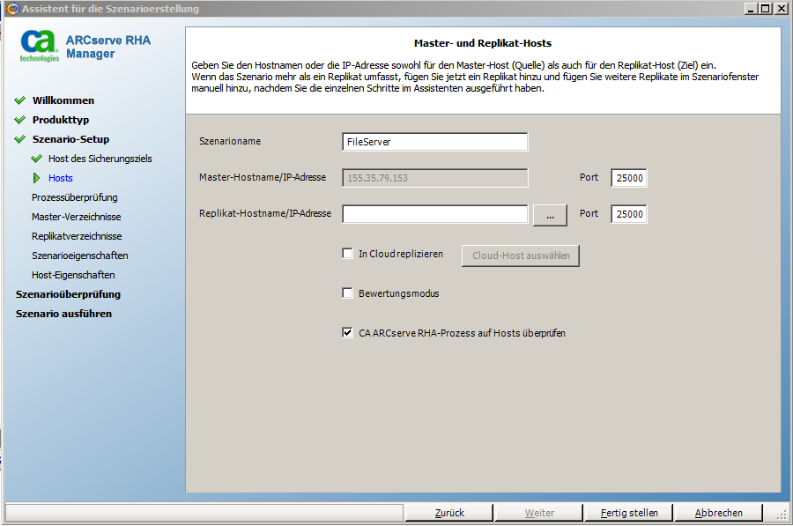This screenshot has width=793, height=526.
Task: Click the Weiter button
Action: click(539, 513)
